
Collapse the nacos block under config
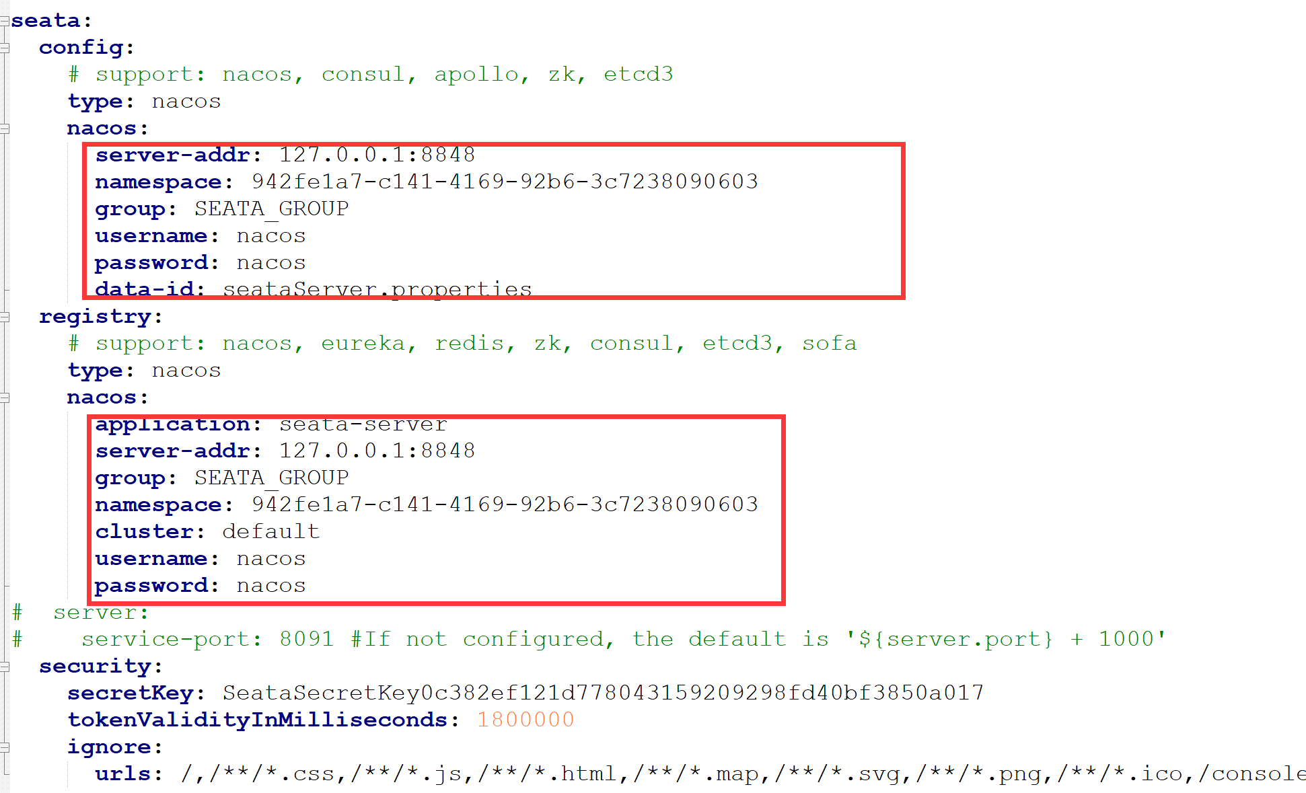pos(4,128)
